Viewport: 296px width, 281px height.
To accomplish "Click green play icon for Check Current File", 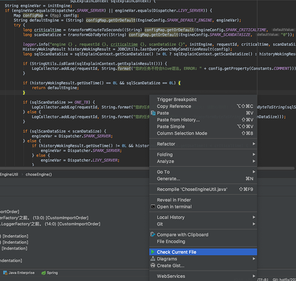I will (153, 252).
